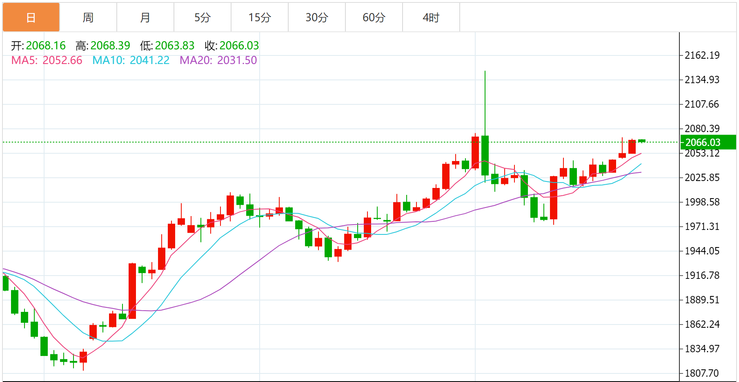This screenshot has height=382, width=739.
Task: Open the 15分 timeframe tab
Action: [260, 17]
